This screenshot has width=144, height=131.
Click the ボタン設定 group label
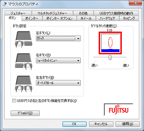[x=19, y=26]
